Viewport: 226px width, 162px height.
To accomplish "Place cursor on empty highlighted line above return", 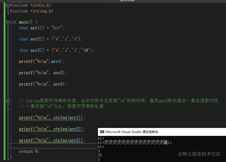I will pos(54,146).
